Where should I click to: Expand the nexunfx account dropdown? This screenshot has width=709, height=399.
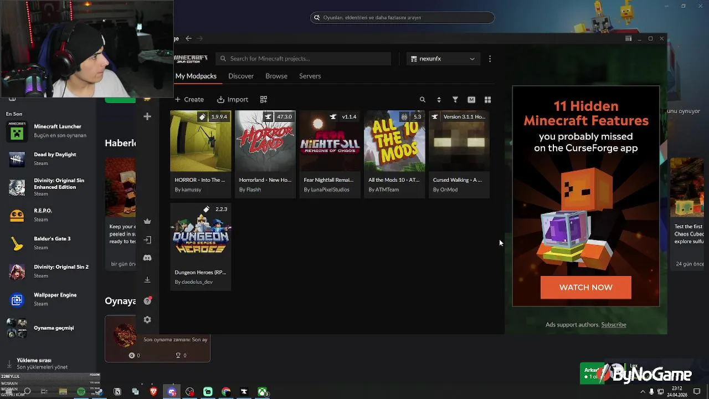443,59
